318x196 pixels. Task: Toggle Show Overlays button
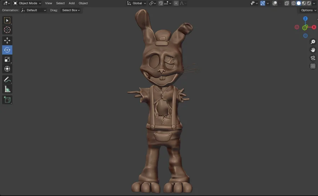[275, 3]
